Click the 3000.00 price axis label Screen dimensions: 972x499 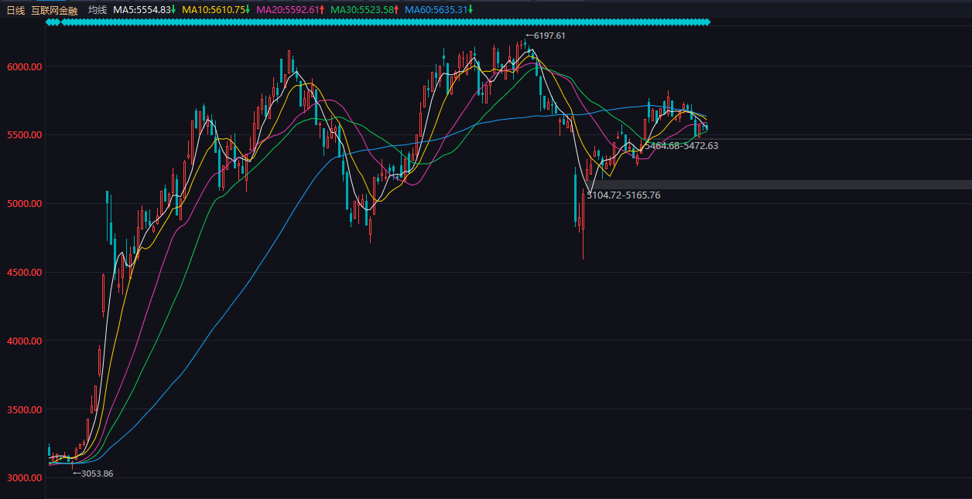[25, 478]
